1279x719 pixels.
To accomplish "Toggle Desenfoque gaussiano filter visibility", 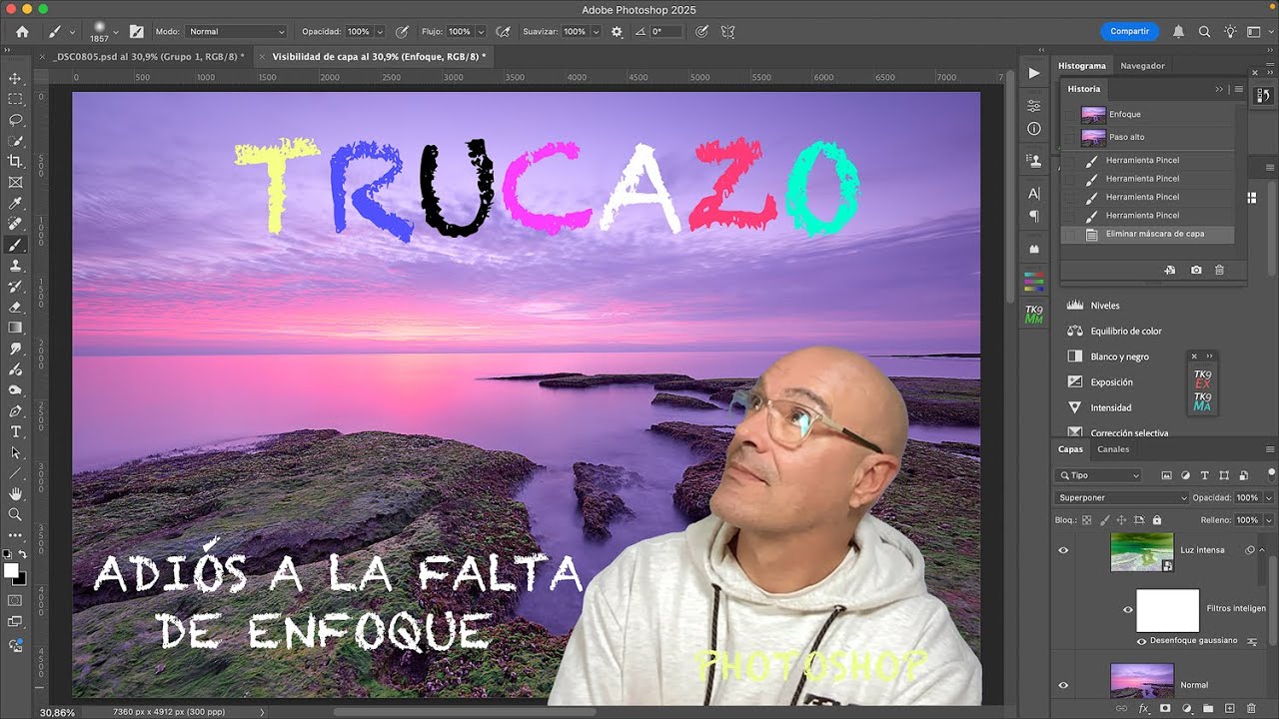I will click(x=1142, y=640).
